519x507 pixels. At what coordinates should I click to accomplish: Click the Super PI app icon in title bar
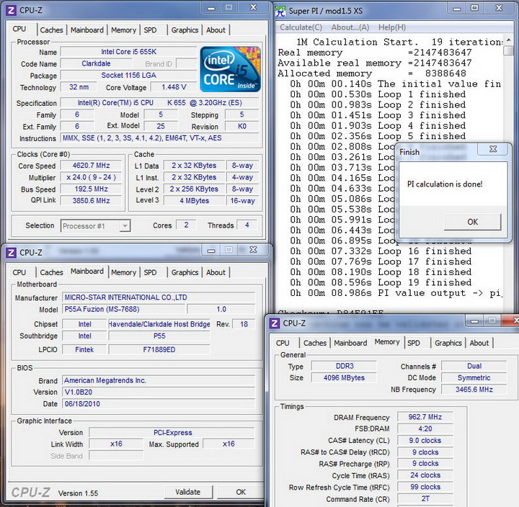[x=280, y=11]
